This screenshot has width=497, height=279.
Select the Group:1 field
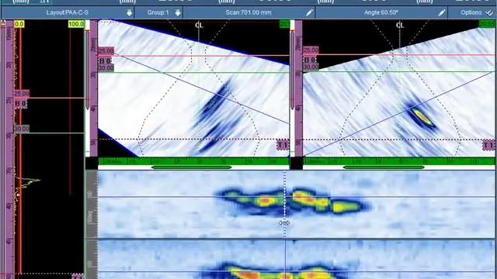158,12
